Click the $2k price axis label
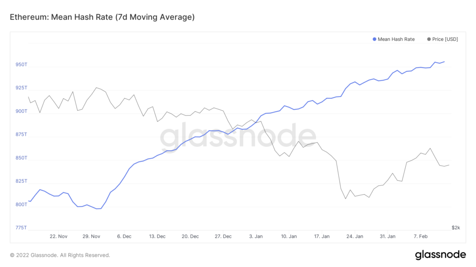The height and width of the screenshot is (267, 476). point(456,228)
